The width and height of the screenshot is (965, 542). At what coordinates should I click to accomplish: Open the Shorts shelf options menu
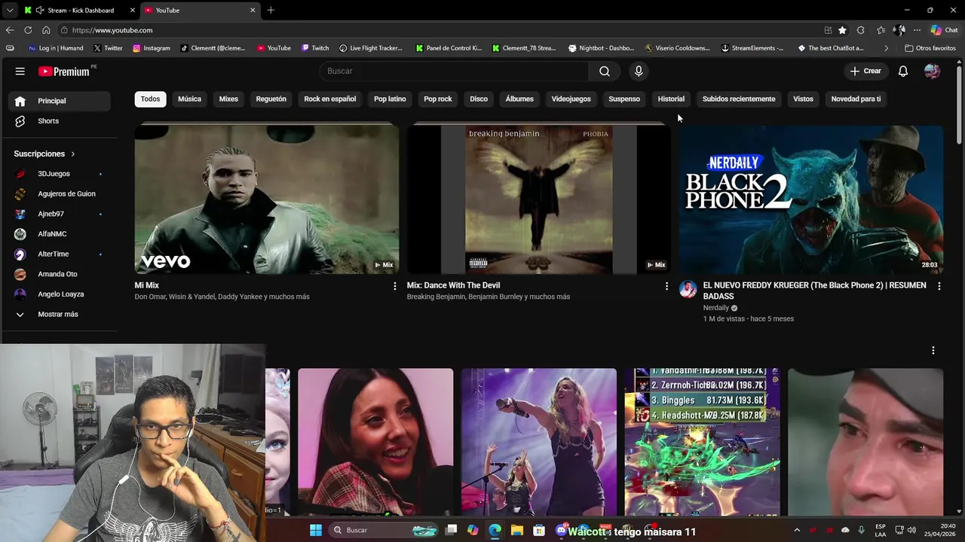[933, 351]
